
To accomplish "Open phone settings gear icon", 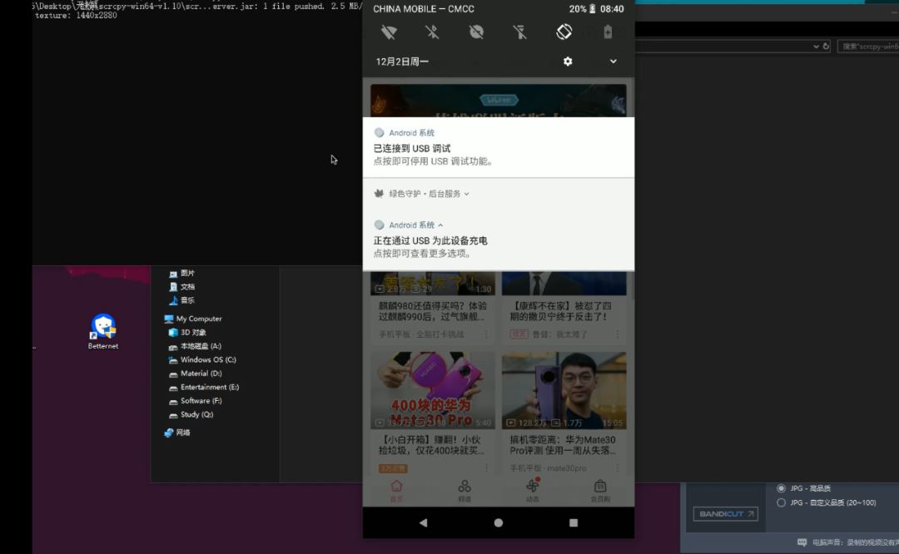I will [x=568, y=62].
